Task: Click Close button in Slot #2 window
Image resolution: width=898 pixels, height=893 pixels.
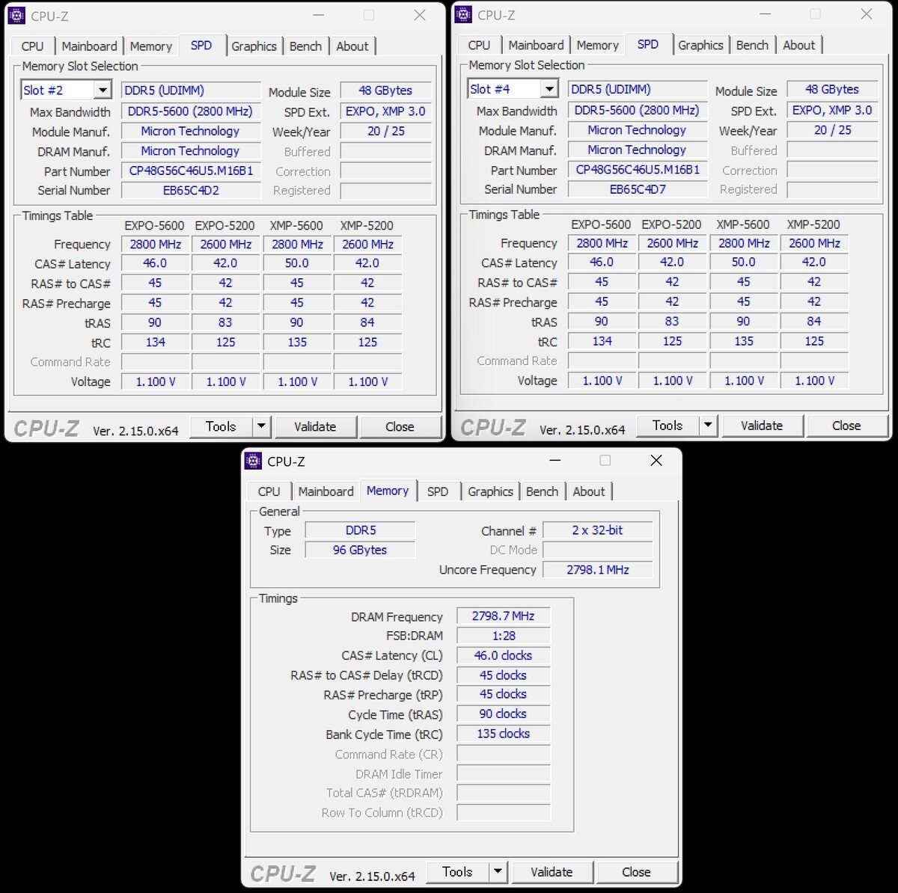Action: pyautogui.click(x=400, y=426)
